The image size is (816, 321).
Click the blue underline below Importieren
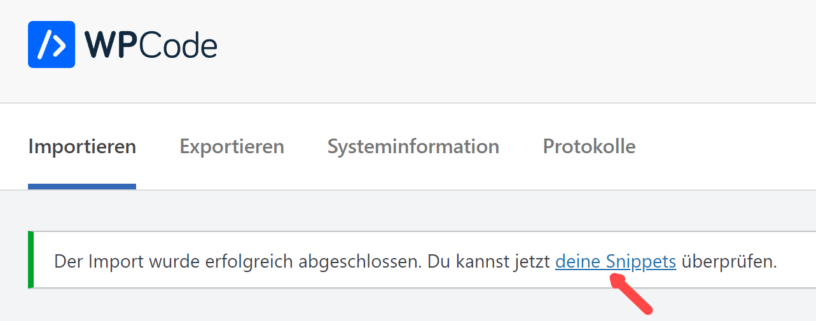82,186
